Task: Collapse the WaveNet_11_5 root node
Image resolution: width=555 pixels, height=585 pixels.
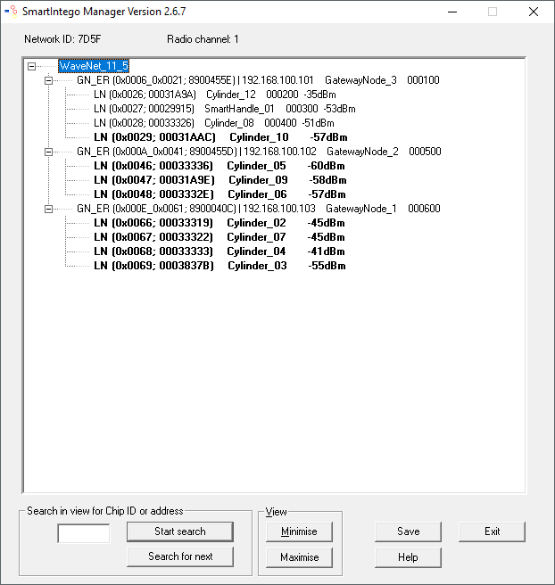Action: click(32, 66)
